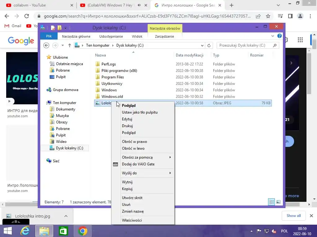The width and height of the screenshot is (317, 237).
Task: Click the muted volume tray icon
Action: click(274, 231)
